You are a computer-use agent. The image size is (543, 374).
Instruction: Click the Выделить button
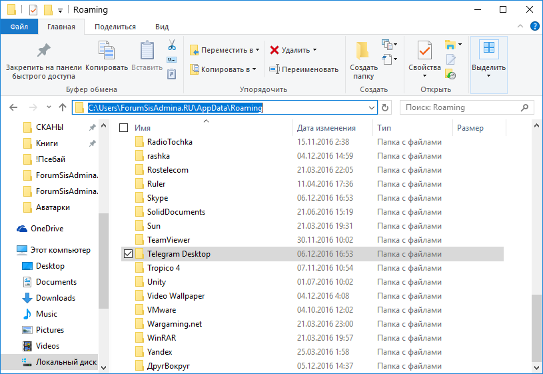point(488,65)
